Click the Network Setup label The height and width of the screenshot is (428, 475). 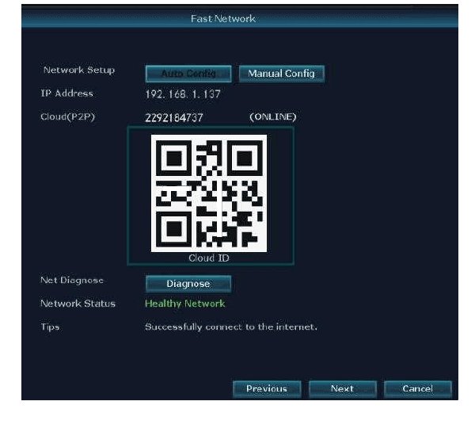pos(79,70)
